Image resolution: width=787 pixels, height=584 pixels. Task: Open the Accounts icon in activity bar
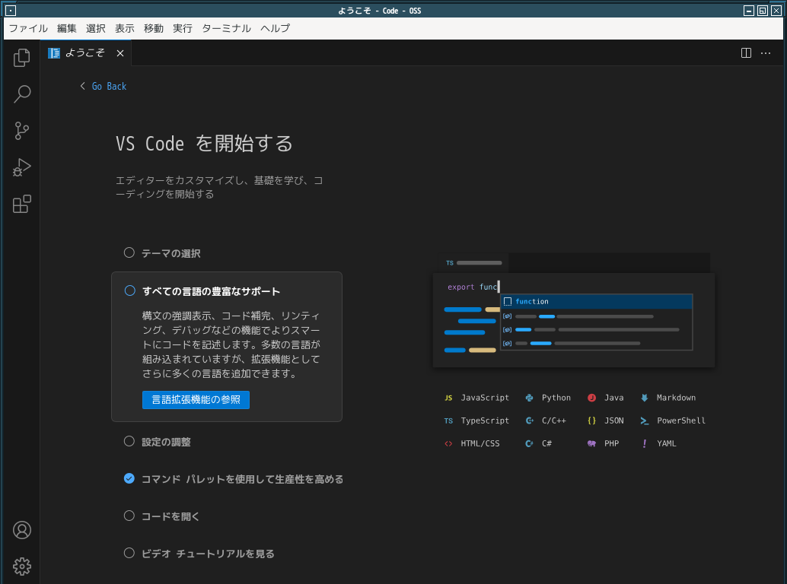pos(21,530)
